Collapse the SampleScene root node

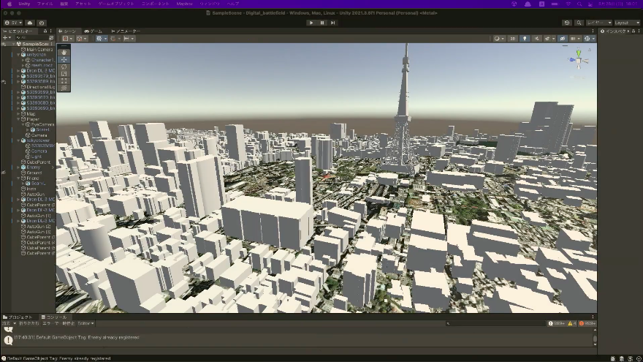point(13,44)
